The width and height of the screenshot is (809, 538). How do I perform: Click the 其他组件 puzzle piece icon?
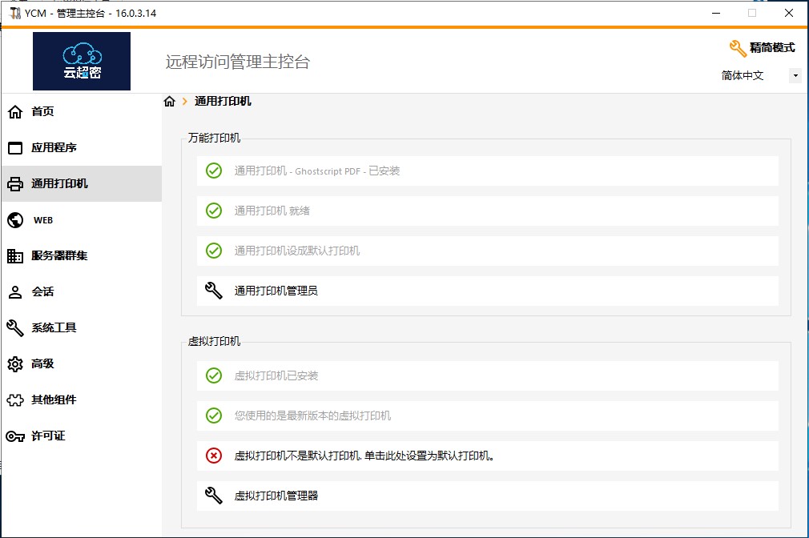tap(15, 399)
